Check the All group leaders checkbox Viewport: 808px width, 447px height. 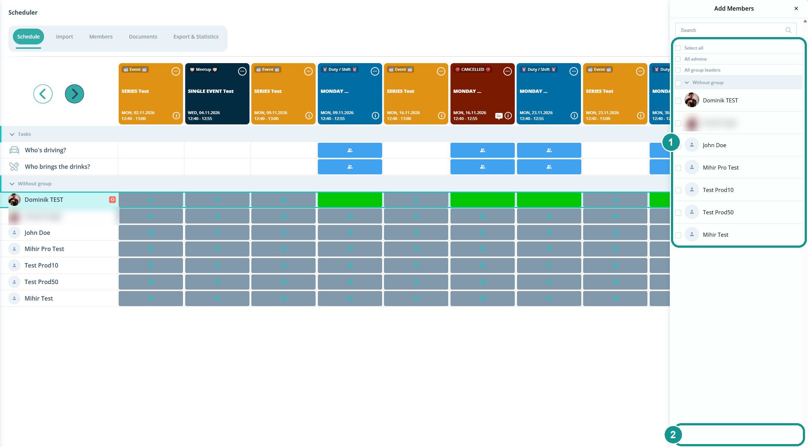coord(678,70)
